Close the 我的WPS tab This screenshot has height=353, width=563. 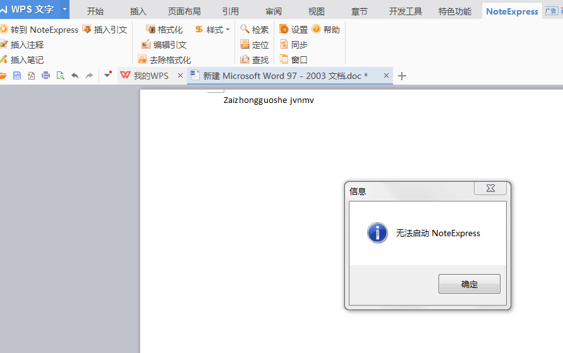(180, 76)
